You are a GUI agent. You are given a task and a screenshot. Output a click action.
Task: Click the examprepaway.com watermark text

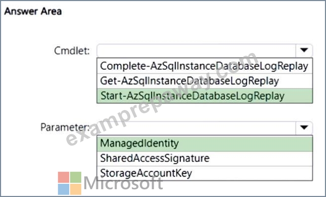click(162, 98)
